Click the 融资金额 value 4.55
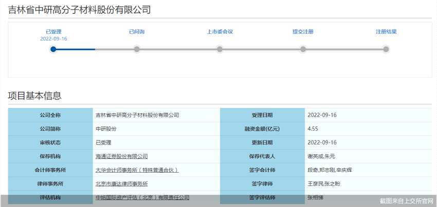 (x=313, y=129)
